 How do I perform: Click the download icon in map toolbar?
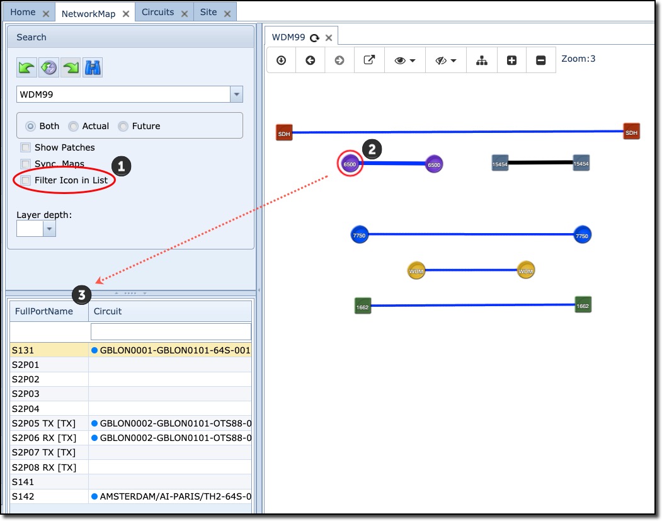point(282,60)
